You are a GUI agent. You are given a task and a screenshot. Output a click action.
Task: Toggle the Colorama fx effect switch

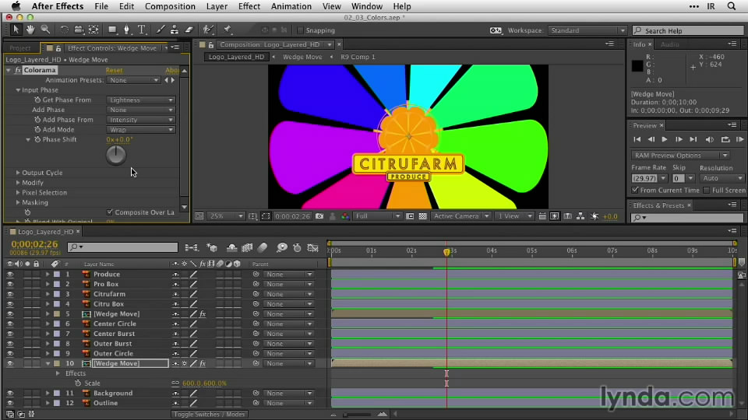pyautogui.click(x=18, y=70)
